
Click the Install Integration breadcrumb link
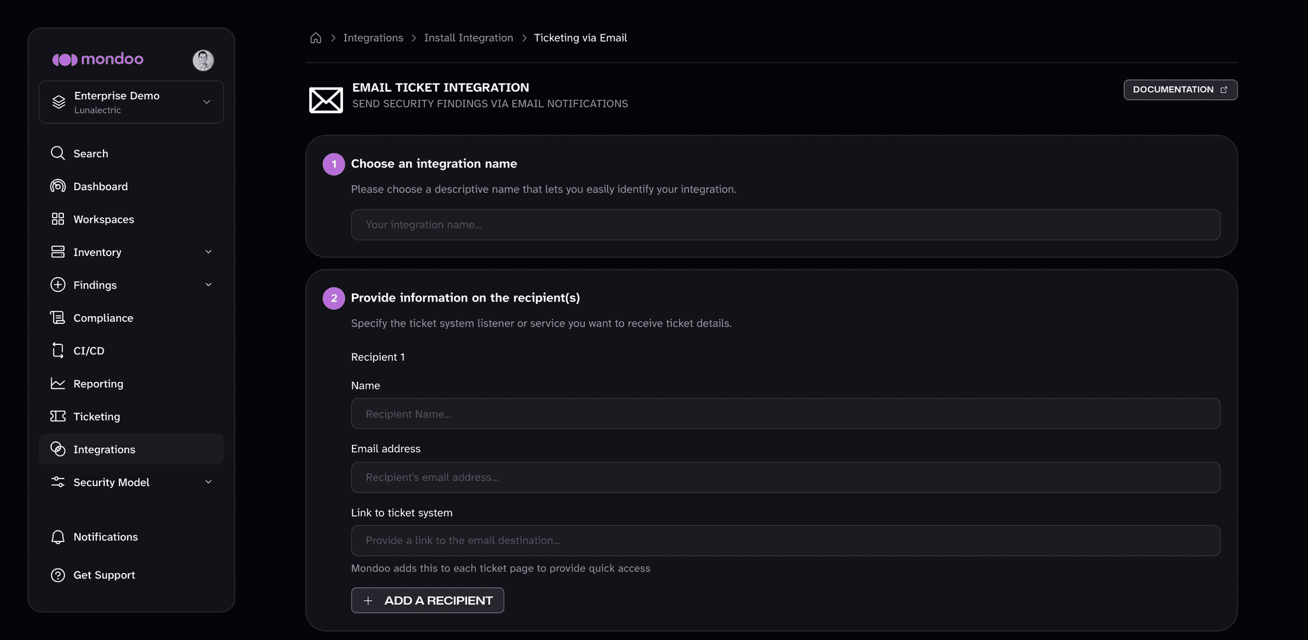pyautogui.click(x=468, y=38)
